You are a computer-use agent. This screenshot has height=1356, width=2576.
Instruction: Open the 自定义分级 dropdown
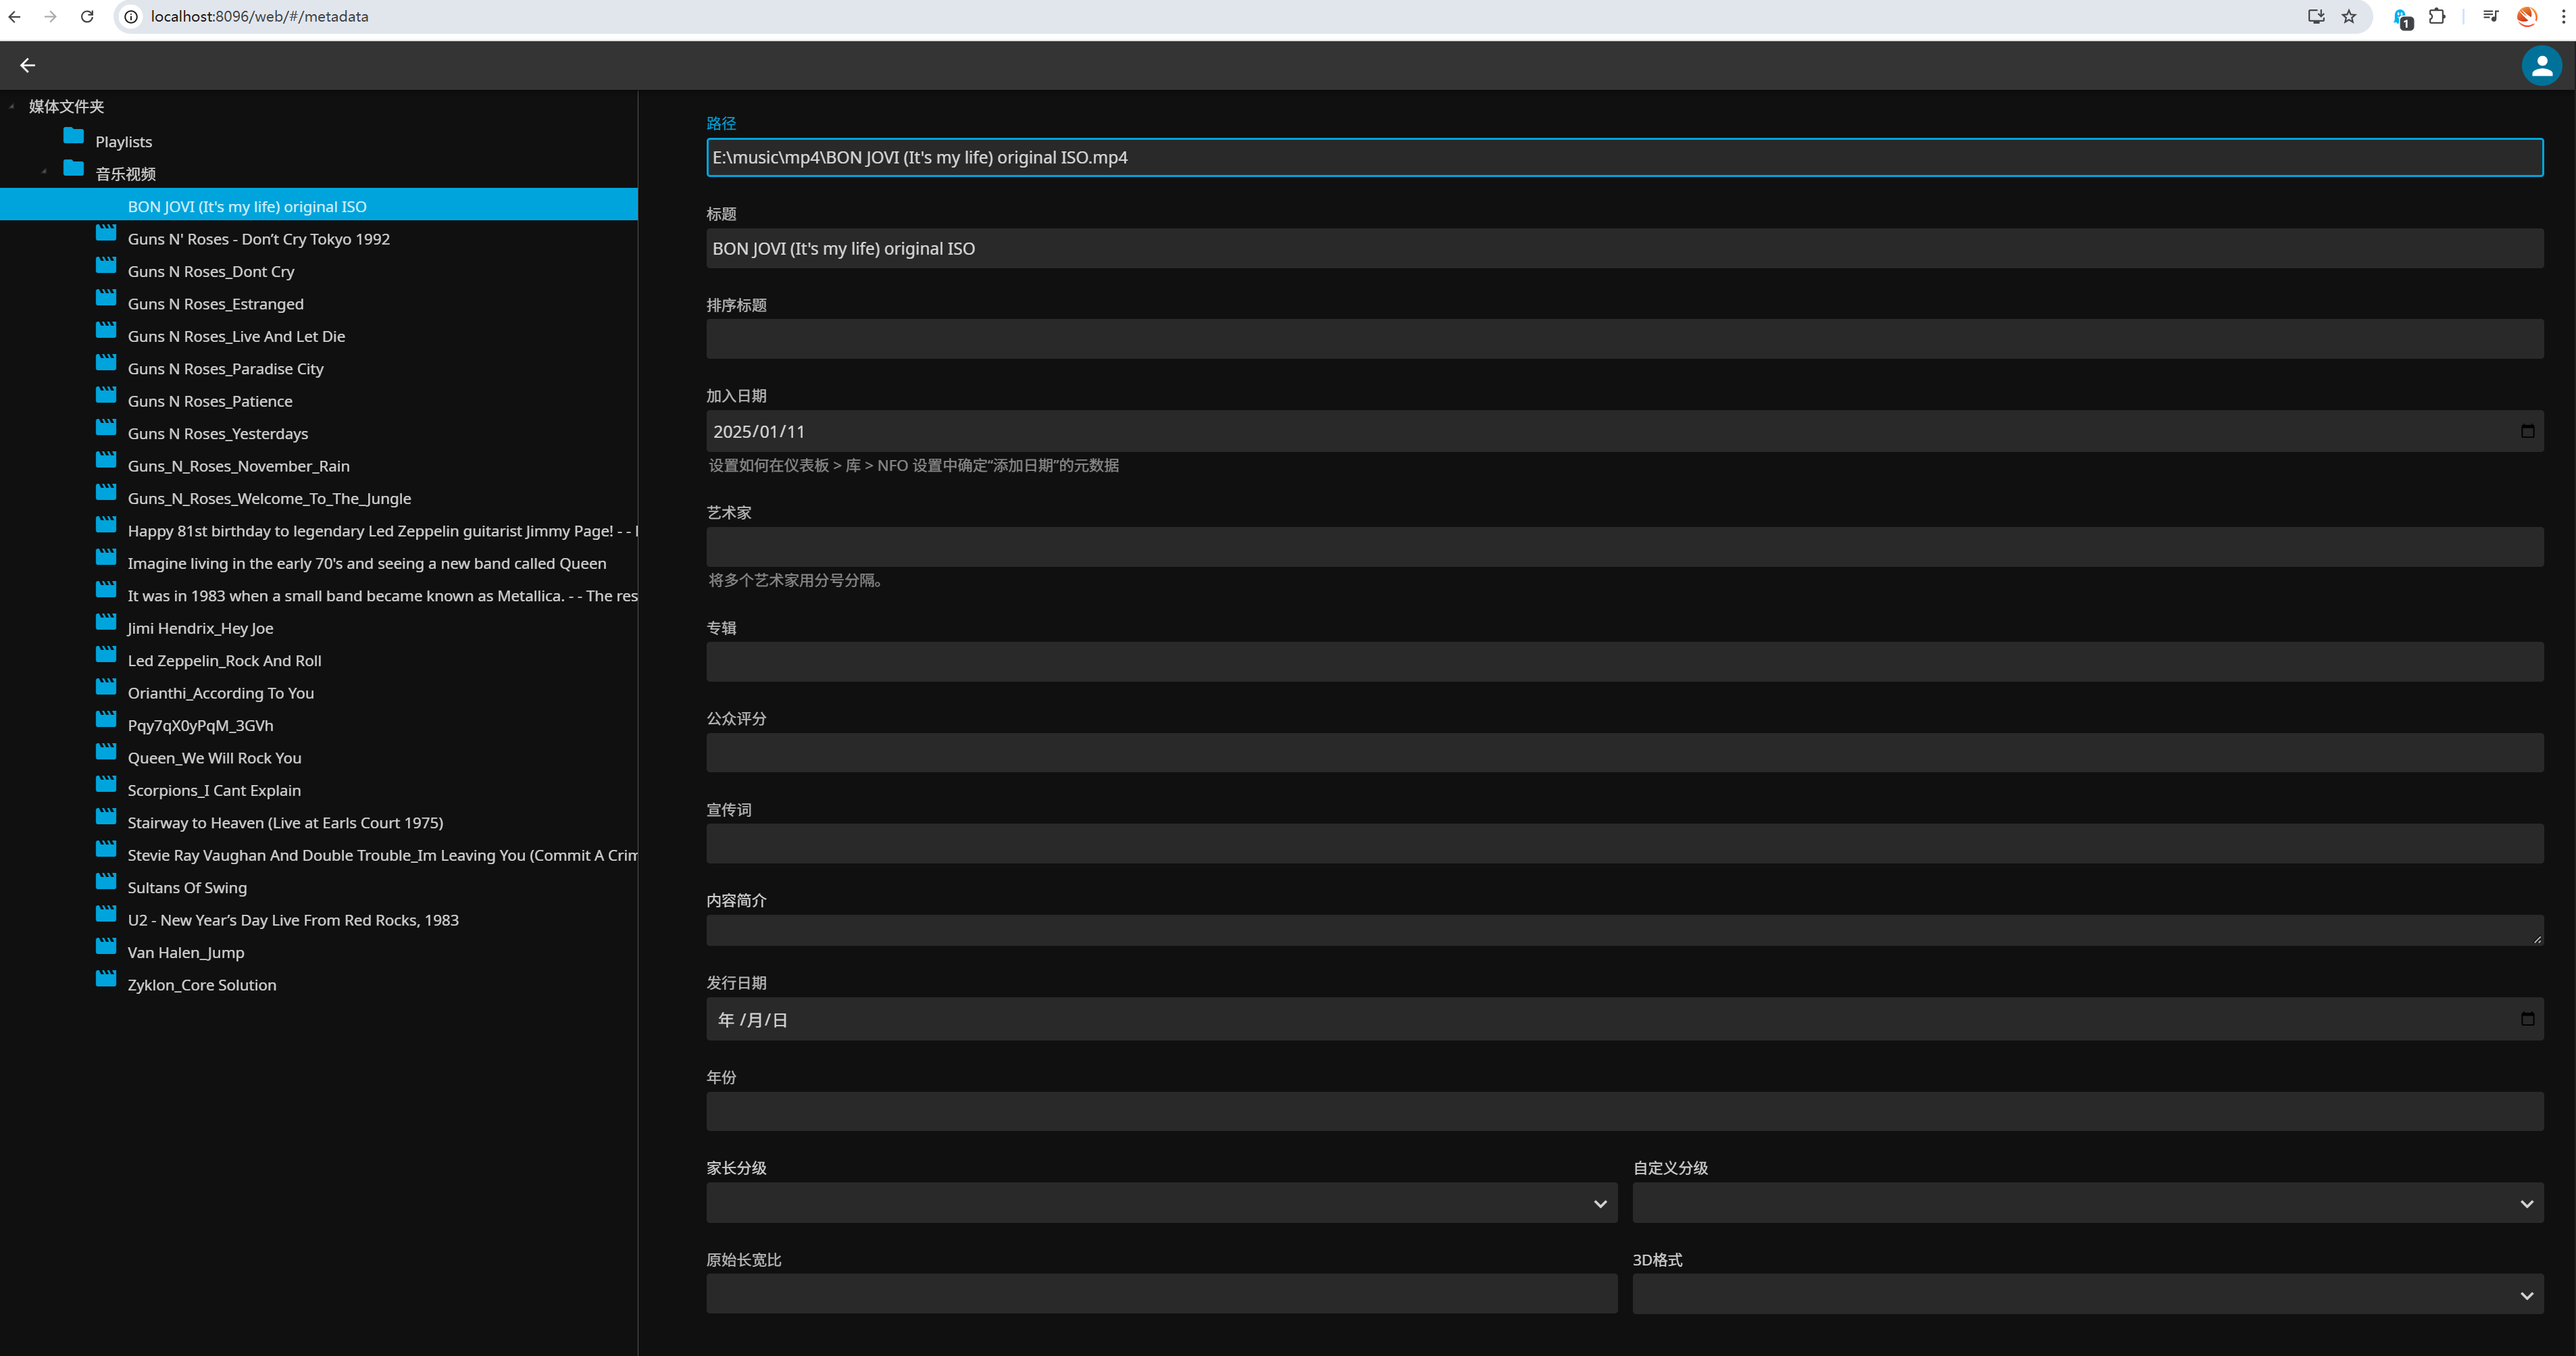2087,1203
